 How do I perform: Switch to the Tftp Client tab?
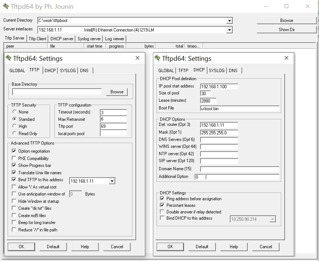pos(37,39)
